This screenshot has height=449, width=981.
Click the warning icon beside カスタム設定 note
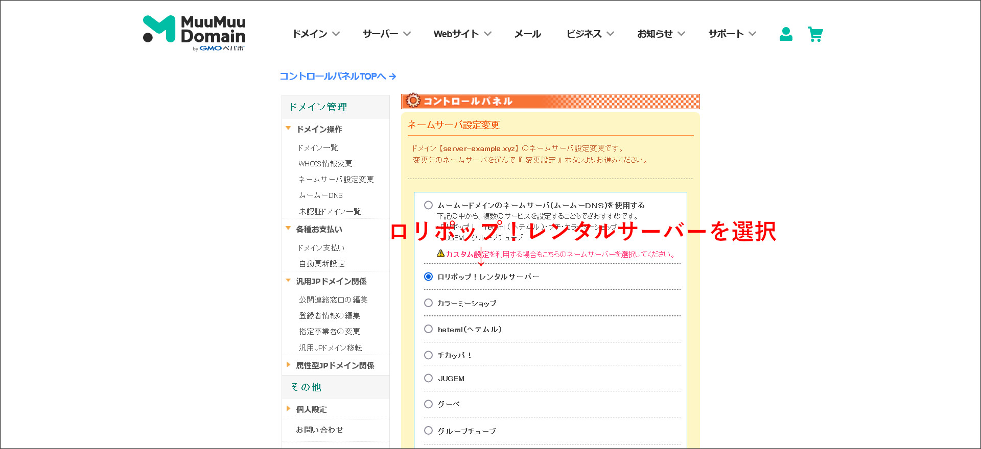440,253
